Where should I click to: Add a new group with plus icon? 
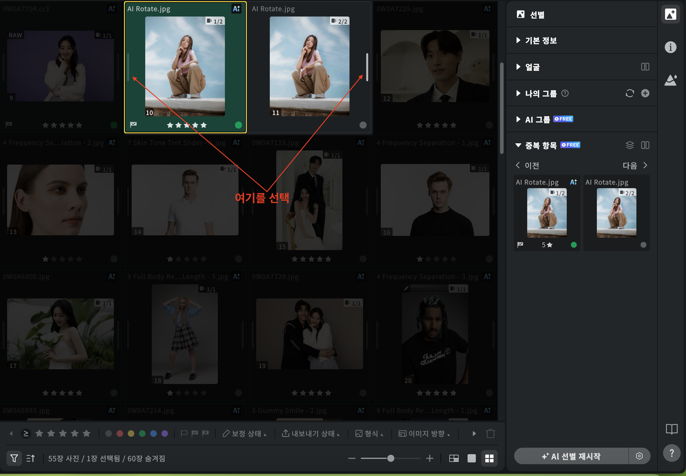click(645, 93)
